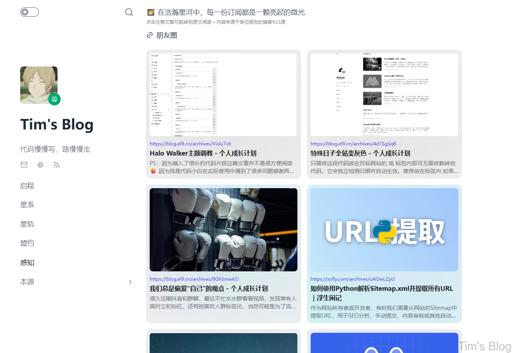Image resolution: width=512 pixels, height=353 pixels.
Task: Open the 感知 navigation item
Action: pyautogui.click(x=27, y=262)
